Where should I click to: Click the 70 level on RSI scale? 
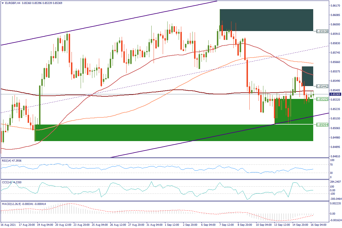click(x=331, y=165)
